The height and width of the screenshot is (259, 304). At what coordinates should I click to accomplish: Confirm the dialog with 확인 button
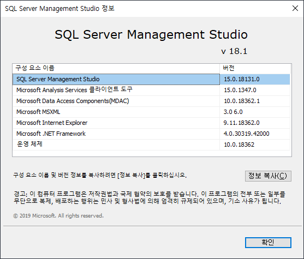(x=268, y=242)
